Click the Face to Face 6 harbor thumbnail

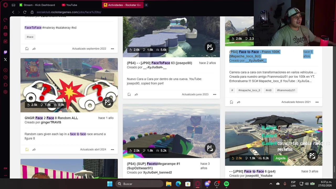pos(274,139)
